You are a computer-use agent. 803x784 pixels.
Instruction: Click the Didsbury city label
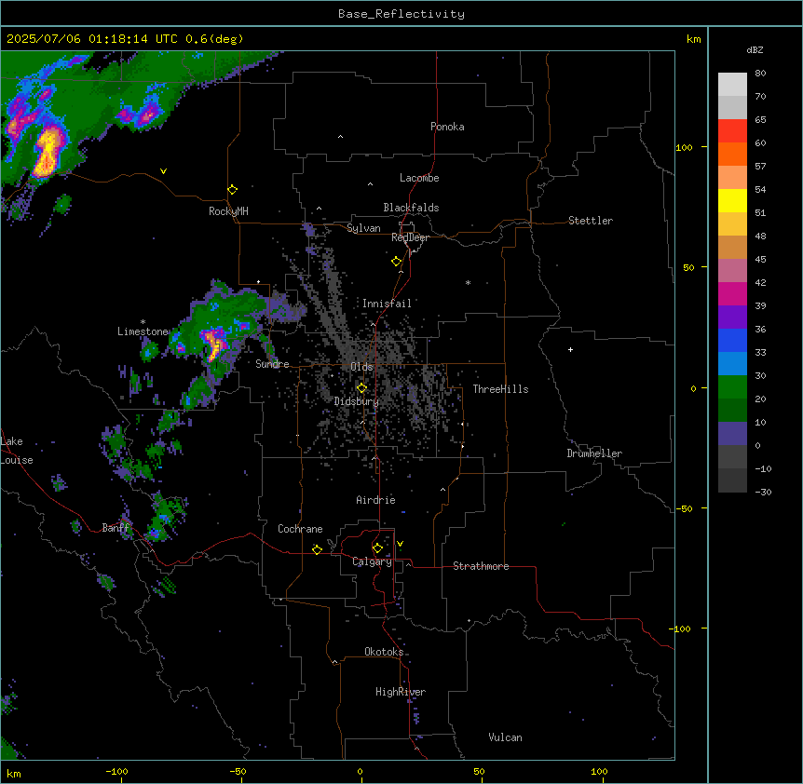pyautogui.click(x=356, y=401)
